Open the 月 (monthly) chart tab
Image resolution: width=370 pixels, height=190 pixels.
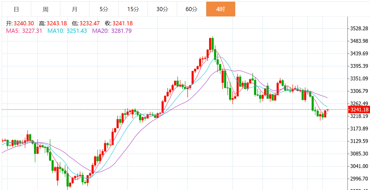(x=75, y=9)
